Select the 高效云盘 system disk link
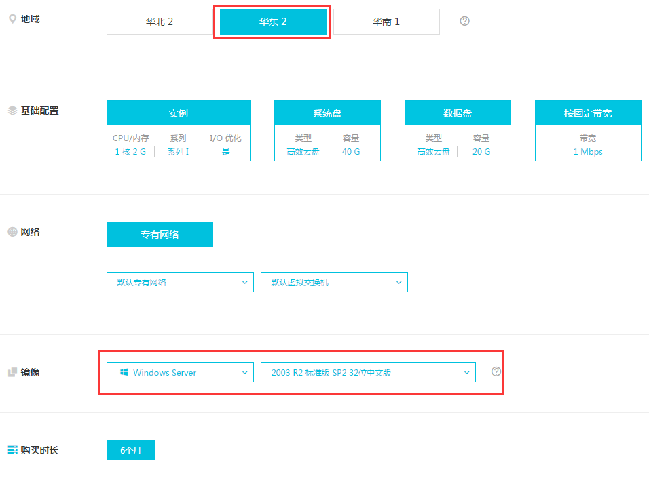 pyautogui.click(x=302, y=151)
